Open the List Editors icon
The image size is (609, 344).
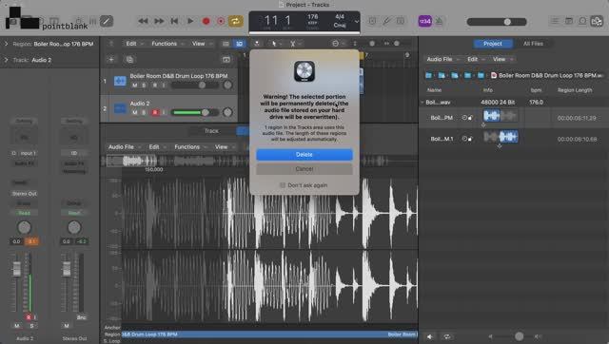point(555,21)
